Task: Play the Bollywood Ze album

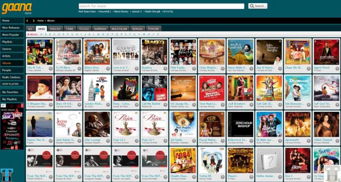Action: tap(251, 140)
